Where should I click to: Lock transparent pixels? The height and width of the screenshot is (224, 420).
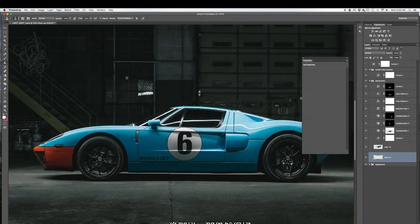coord(370,57)
